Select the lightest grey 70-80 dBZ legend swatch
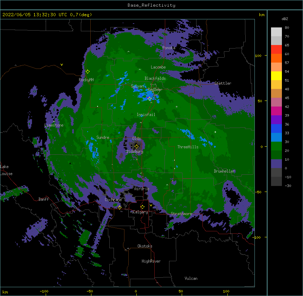Image resolution: width=303 pixels, height=296 pixels. click(x=276, y=32)
